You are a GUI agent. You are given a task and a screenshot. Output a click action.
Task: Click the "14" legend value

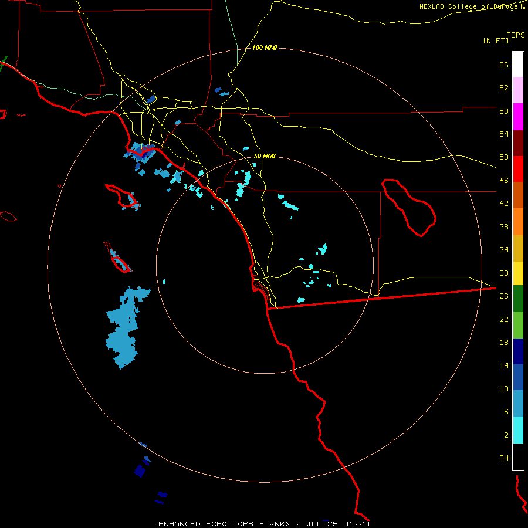(x=504, y=365)
